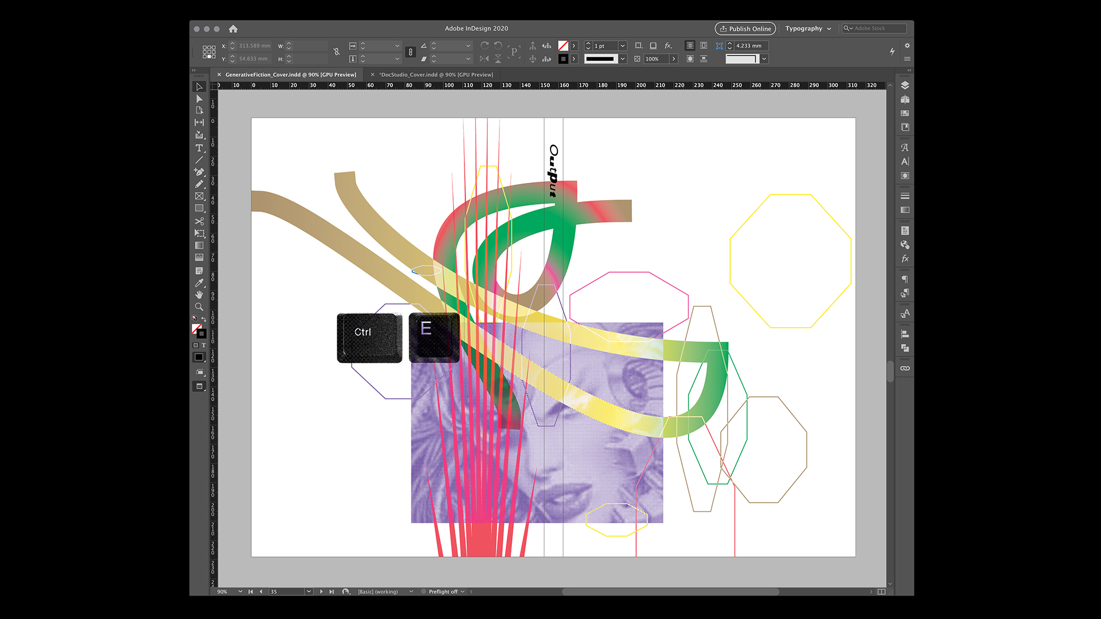Viewport: 1101px width, 619px height.
Task: Open the Layers panel icon
Action: click(905, 85)
